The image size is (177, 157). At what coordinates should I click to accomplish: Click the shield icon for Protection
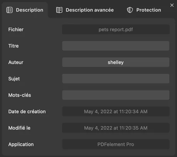[130, 10]
